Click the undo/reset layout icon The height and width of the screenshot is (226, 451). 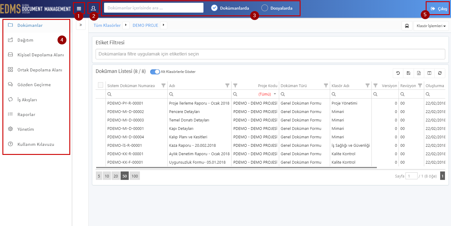[x=398, y=73]
